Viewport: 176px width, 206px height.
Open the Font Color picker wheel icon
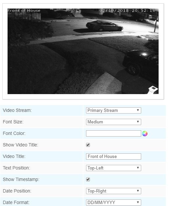[x=145, y=134]
